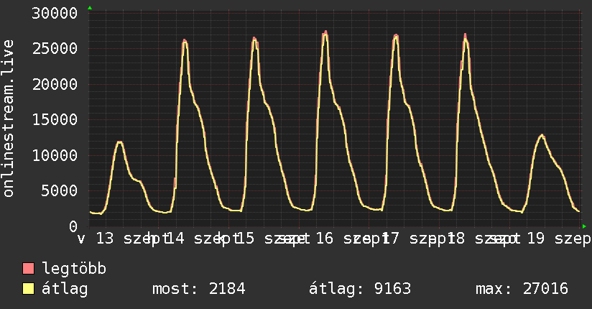
Task: Click the 5000 y-axis label
Action: 59,190
